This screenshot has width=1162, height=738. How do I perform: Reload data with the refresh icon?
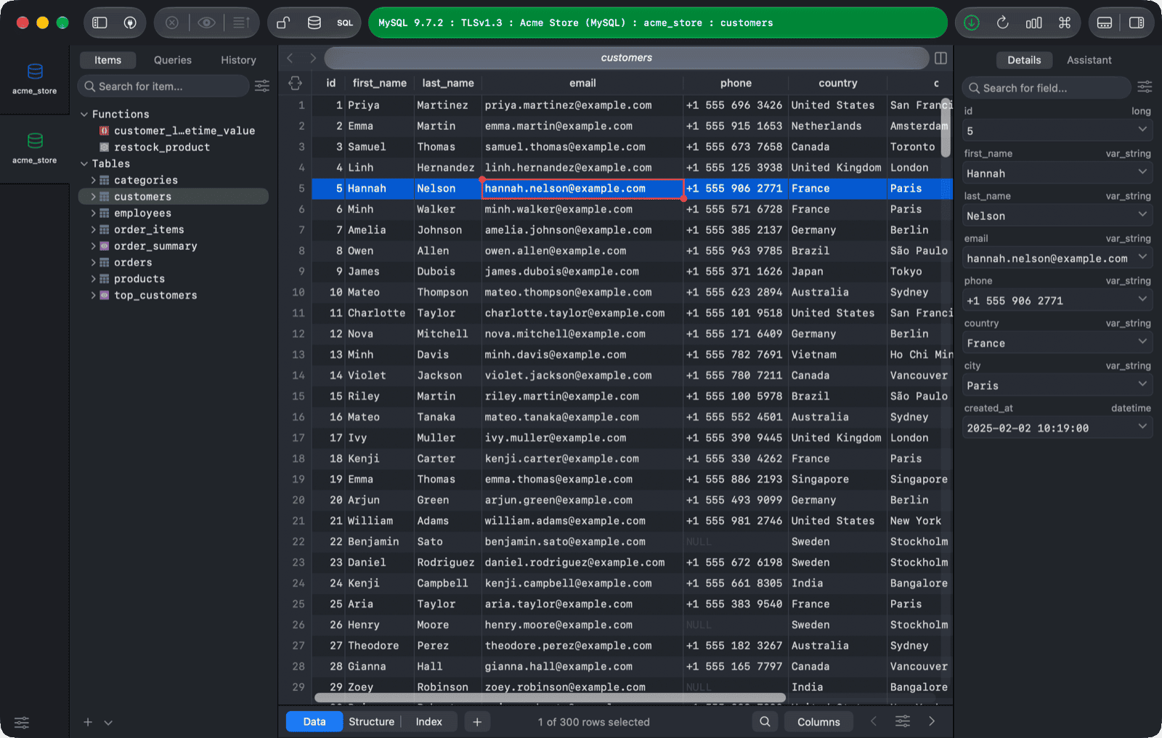[x=1003, y=23]
